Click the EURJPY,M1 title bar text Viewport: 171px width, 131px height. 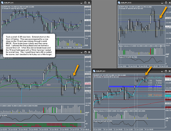click(8, 3)
